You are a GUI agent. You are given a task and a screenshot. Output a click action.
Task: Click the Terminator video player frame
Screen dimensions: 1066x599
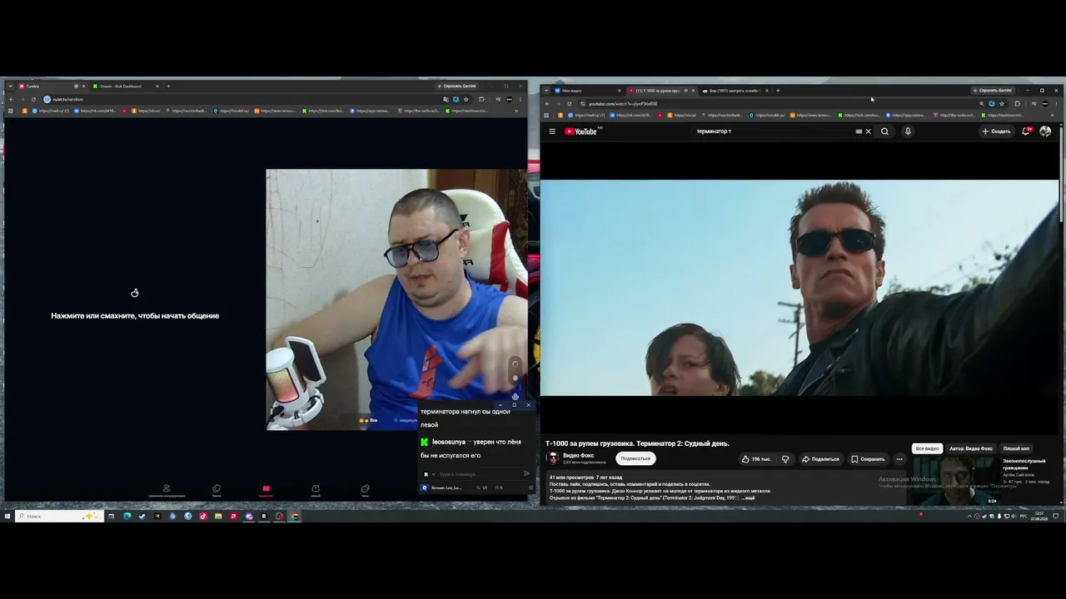[799, 288]
